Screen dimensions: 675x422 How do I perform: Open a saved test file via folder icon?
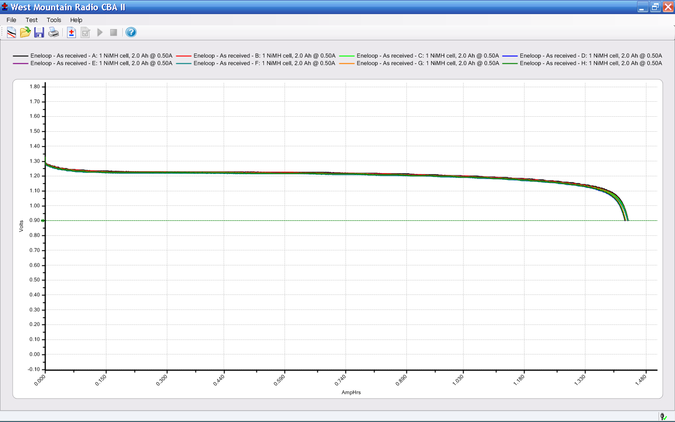click(x=25, y=32)
